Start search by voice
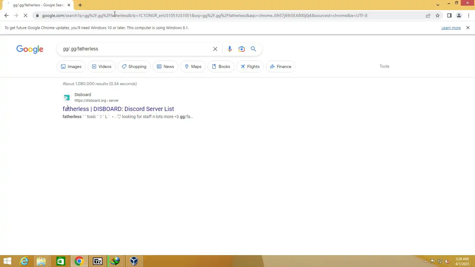Screen dimensions: 475x267 click(229, 49)
